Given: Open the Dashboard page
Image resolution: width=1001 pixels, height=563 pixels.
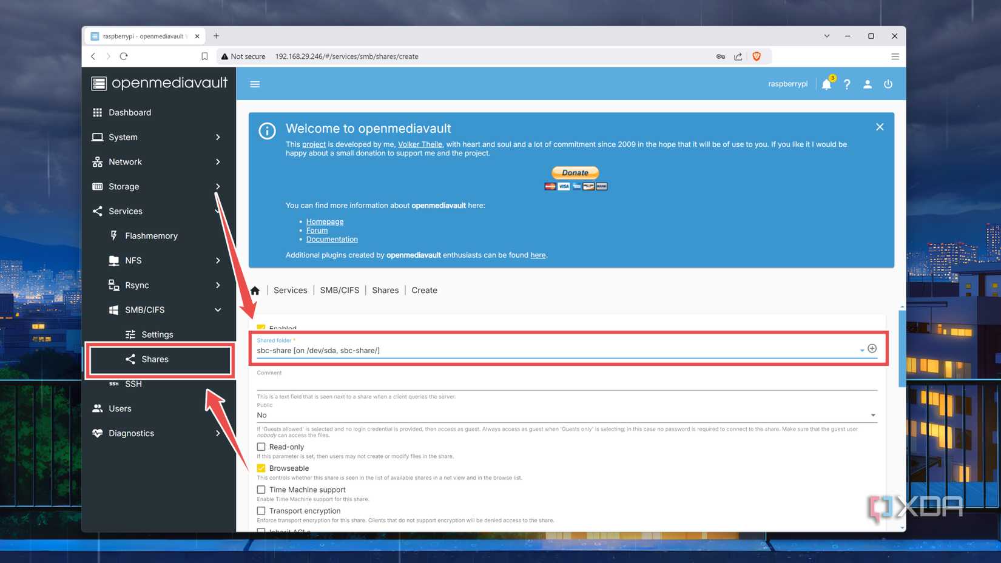Looking at the screenshot, I should (159, 112).
